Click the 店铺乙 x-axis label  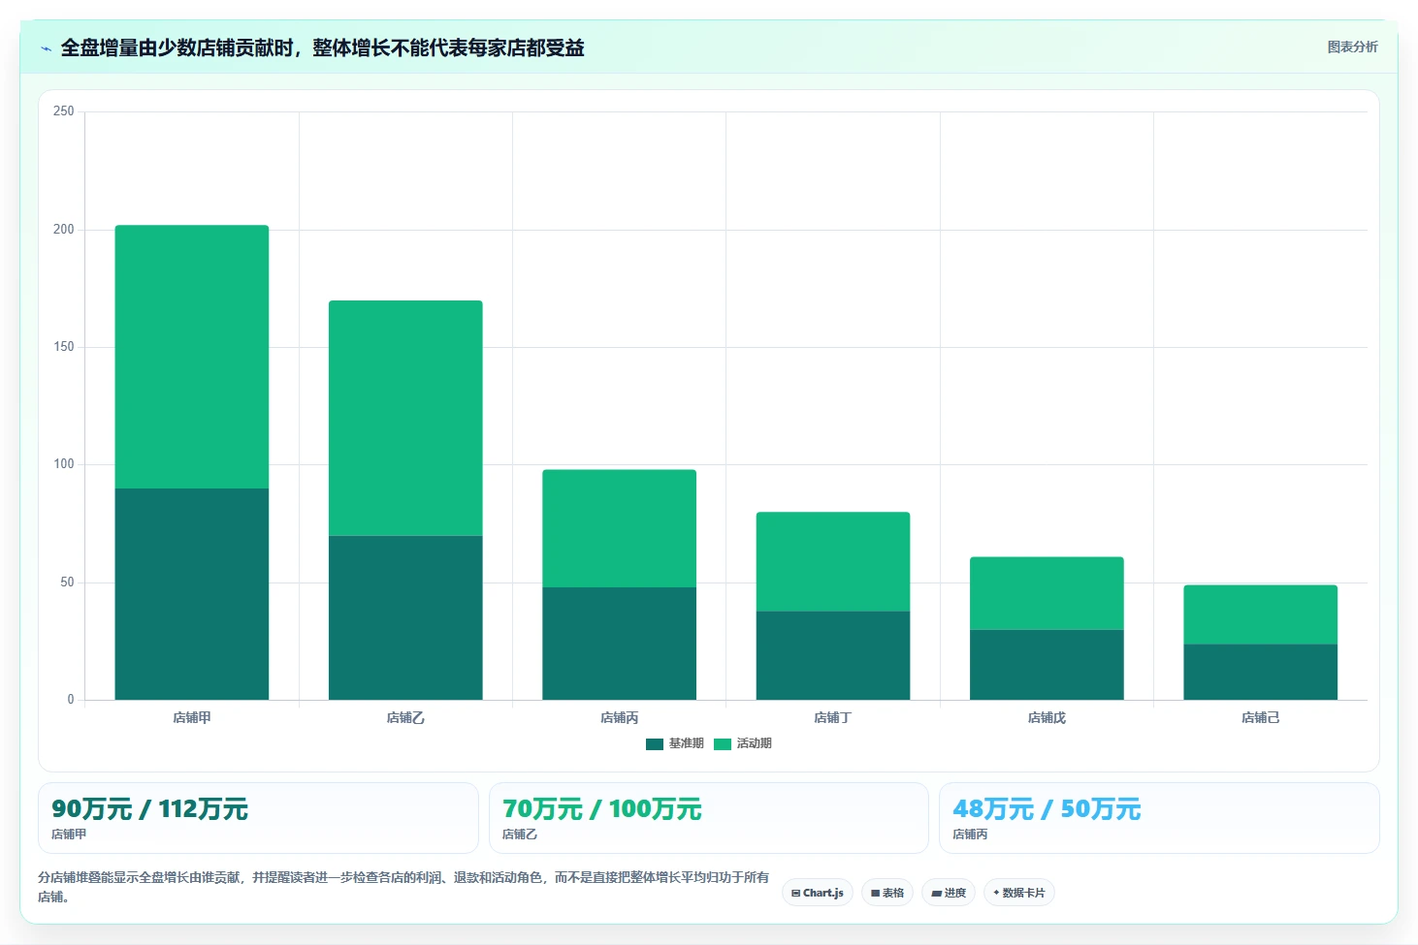coord(405,718)
